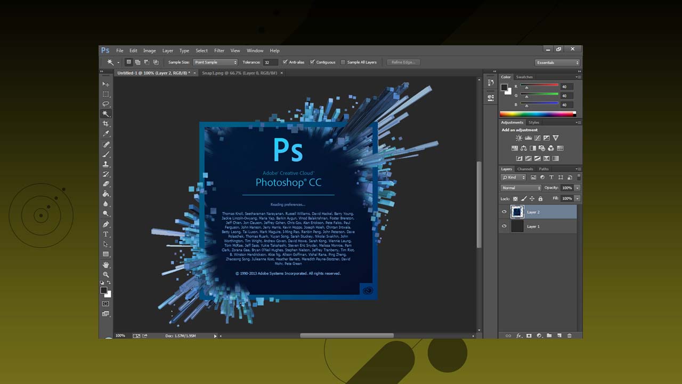Select the History Brush tool
Image resolution: width=682 pixels, height=384 pixels.
pos(105,174)
